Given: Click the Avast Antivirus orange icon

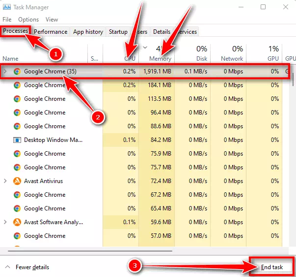Looking at the screenshot, I should click(17, 181).
